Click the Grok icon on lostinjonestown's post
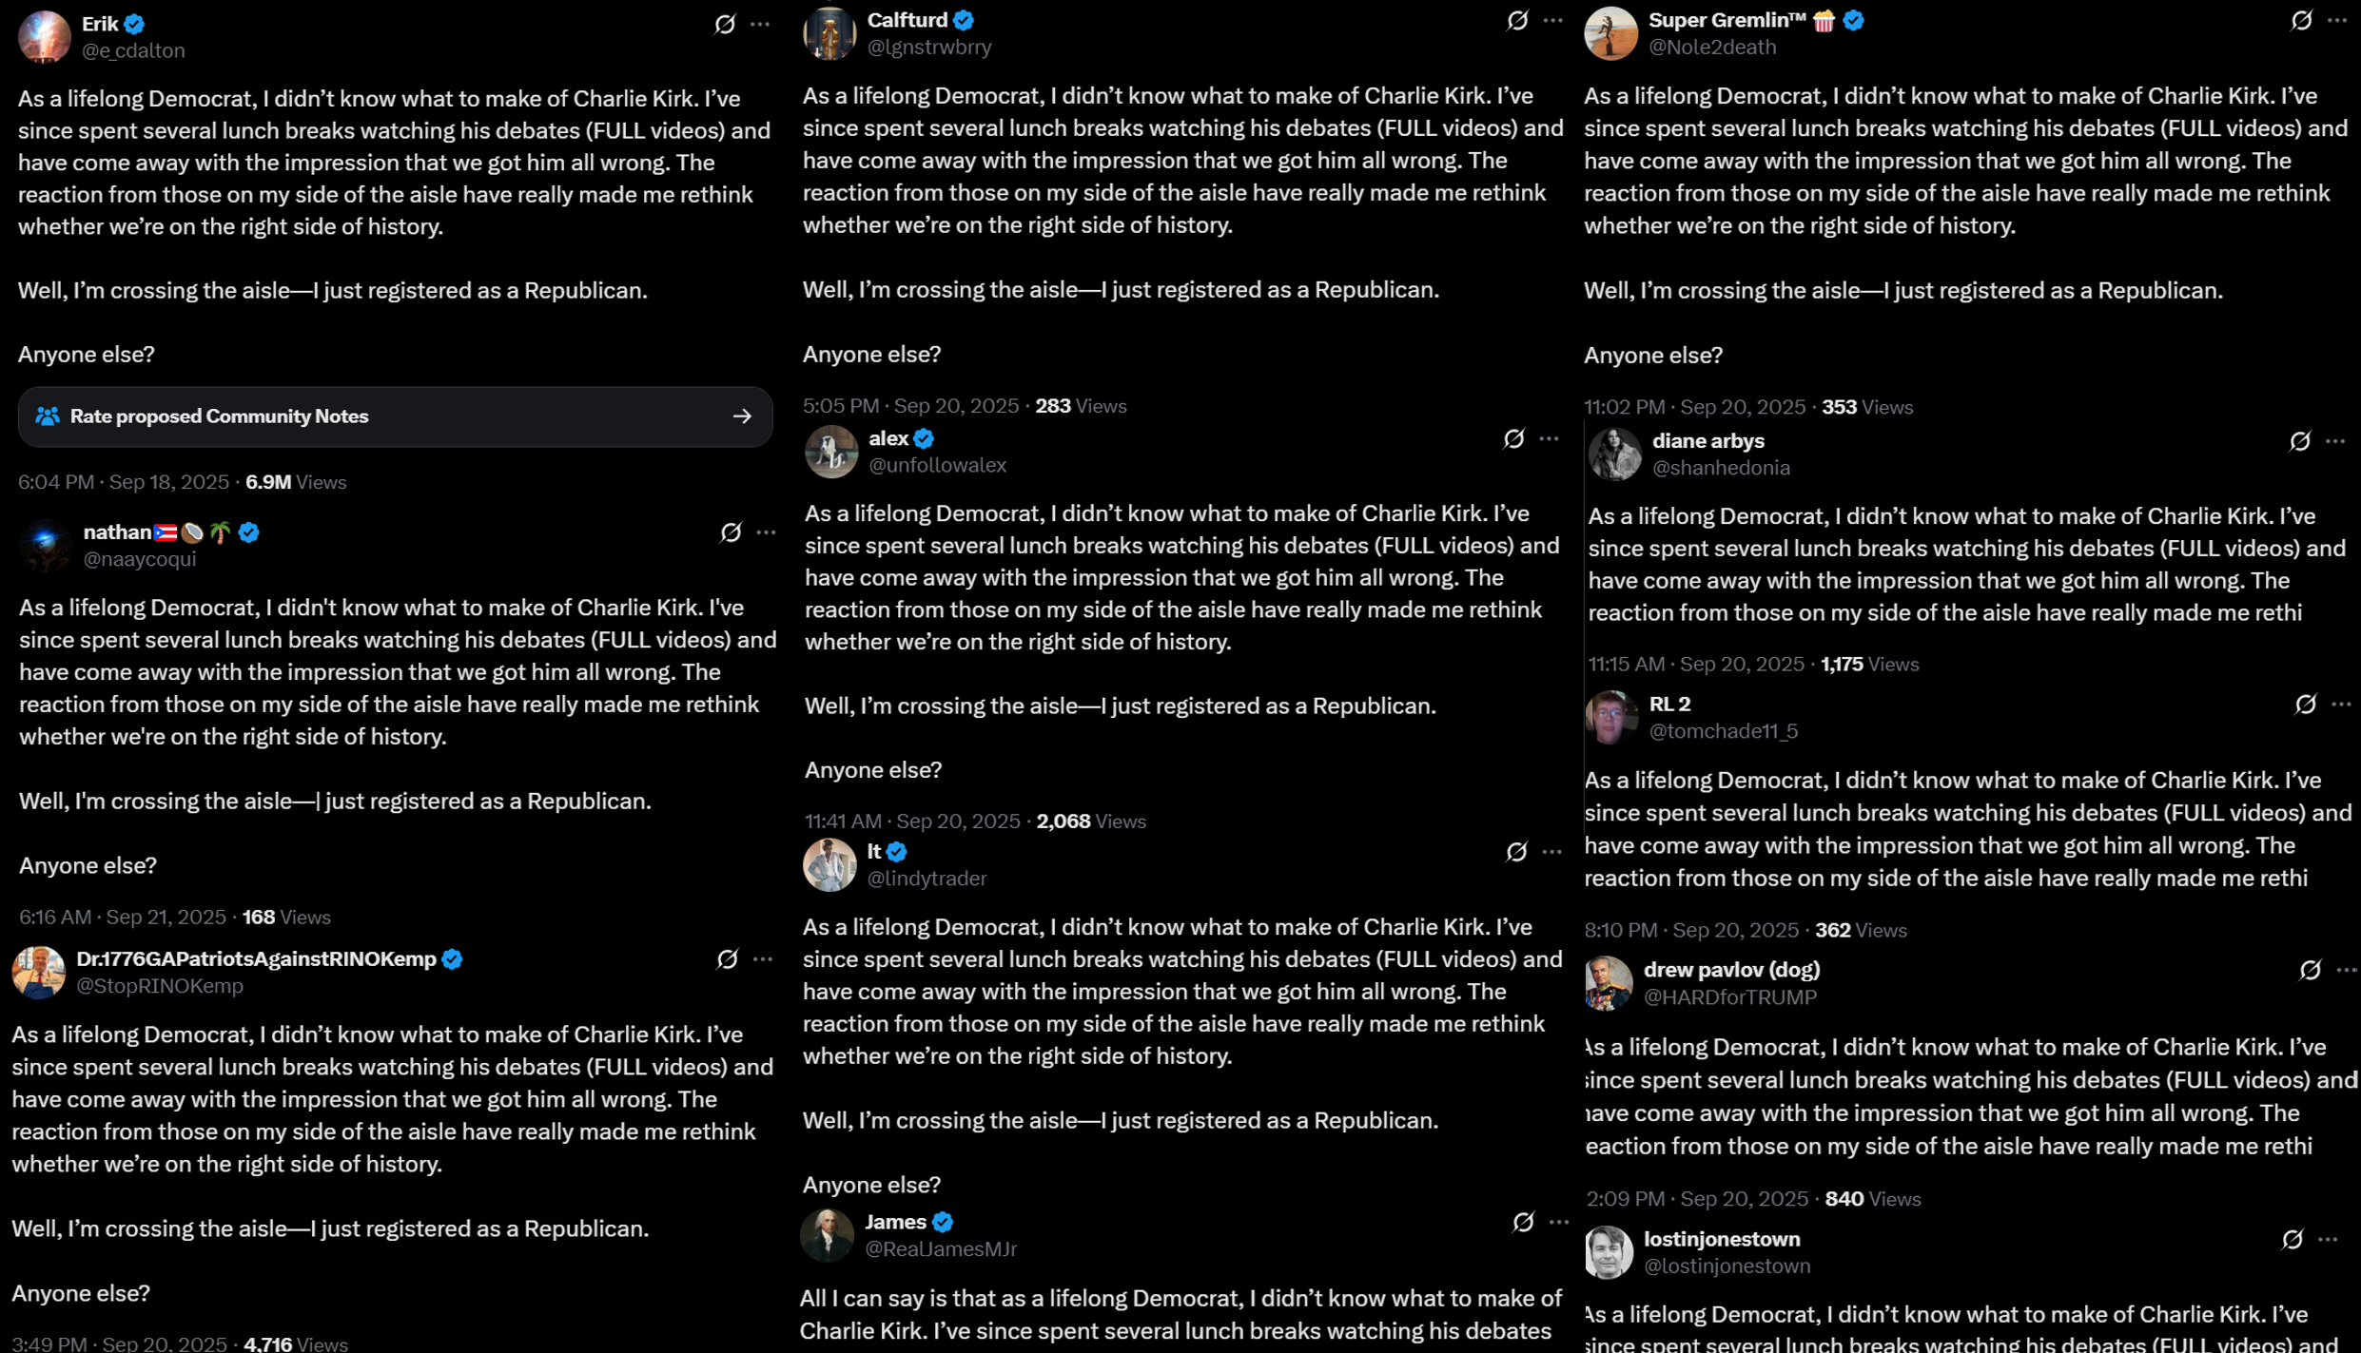This screenshot has width=2361, height=1353. (x=2292, y=1239)
